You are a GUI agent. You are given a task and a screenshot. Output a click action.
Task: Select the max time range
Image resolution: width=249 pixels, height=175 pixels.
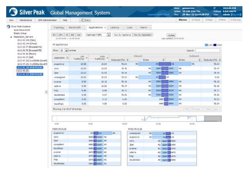tap(78, 35)
